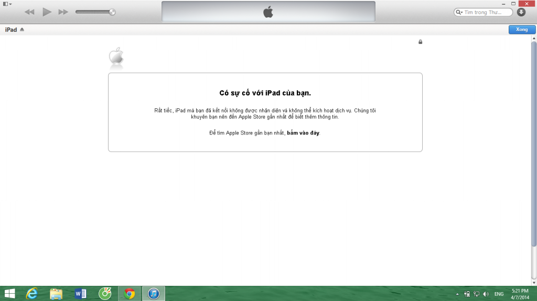Adjust the volume slider knob
The width and height of the screenshot is (537, 301).
pyautogui.click(x=112, y=12)
